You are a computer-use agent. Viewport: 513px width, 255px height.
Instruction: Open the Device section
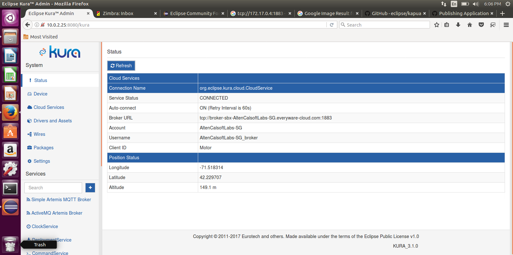40,94
